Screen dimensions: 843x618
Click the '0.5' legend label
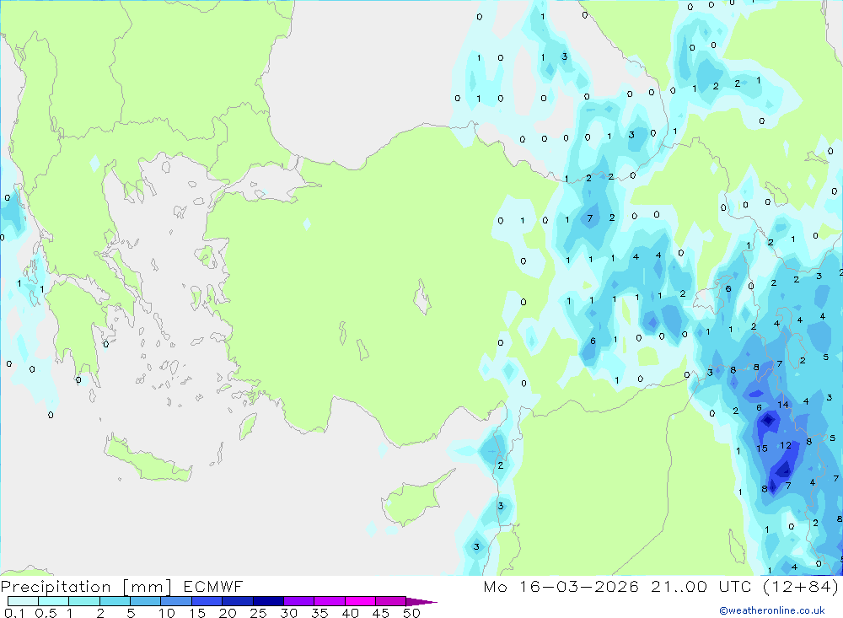[x=46, y=613]
